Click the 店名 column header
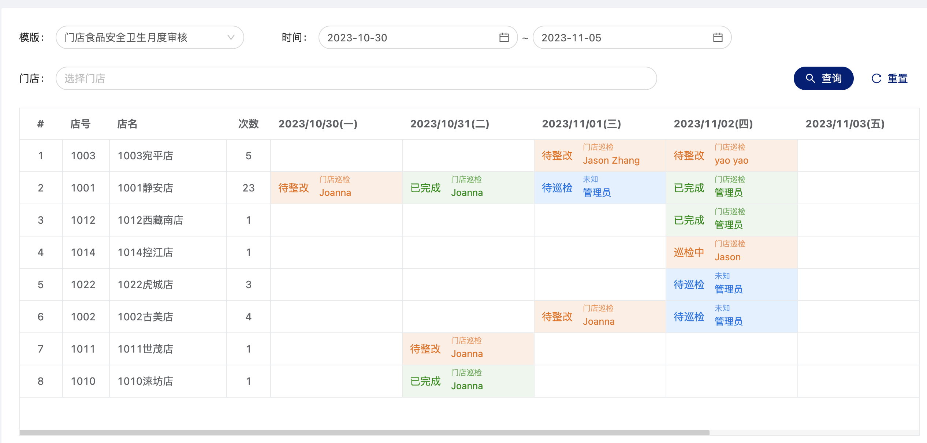Screen dimensions: 927x443 pyautogui.click(x=127, y=124)
